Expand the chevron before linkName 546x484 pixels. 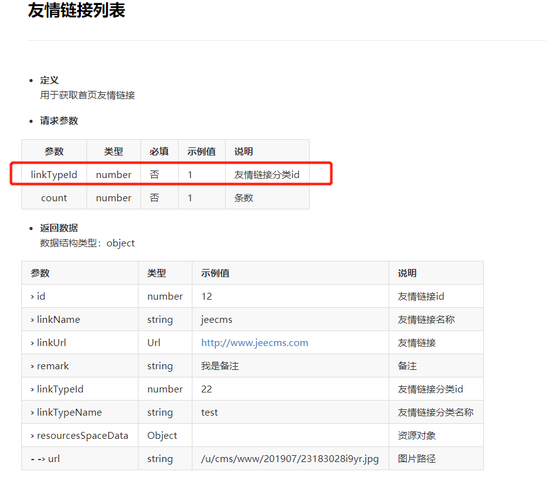[x=33, y=320]
